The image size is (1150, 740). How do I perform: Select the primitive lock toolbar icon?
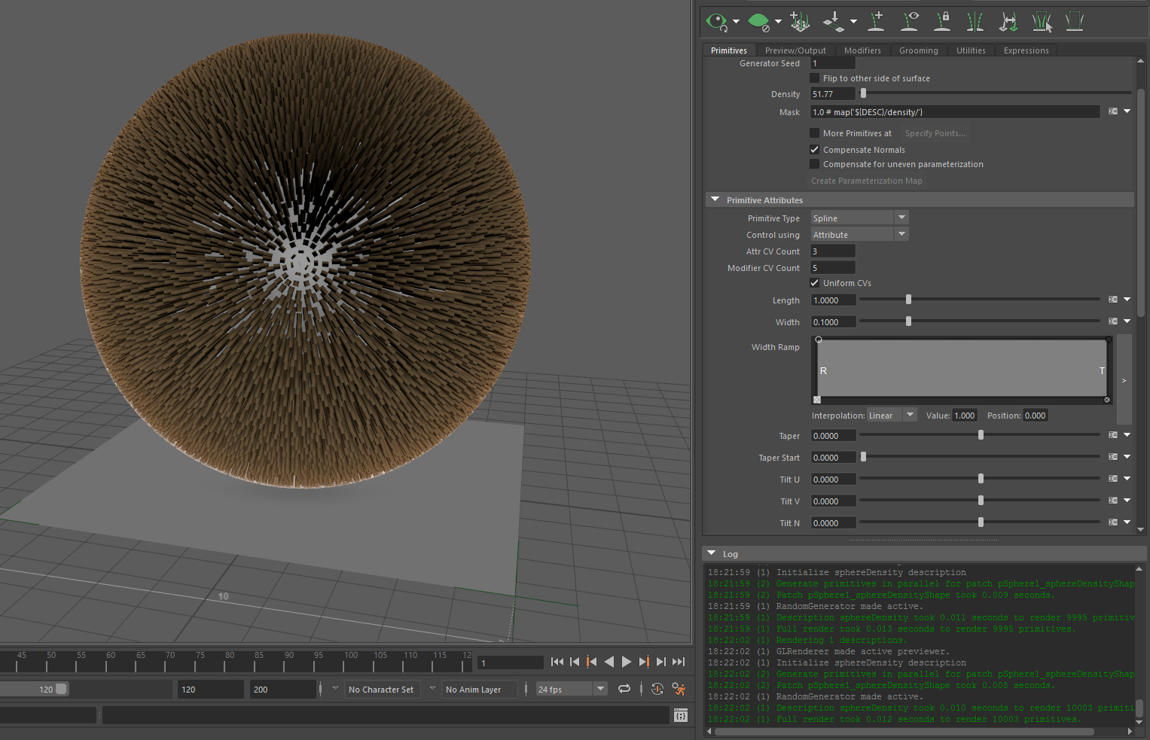coord(942,21)
